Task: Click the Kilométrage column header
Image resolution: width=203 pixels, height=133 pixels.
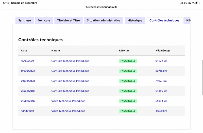Action: (x=163, y=51)
